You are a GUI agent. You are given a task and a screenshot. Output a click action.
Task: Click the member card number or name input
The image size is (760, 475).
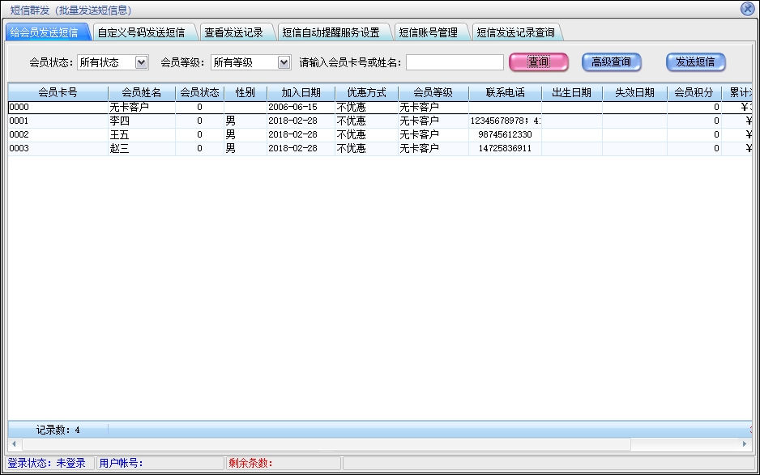point(455,62)
